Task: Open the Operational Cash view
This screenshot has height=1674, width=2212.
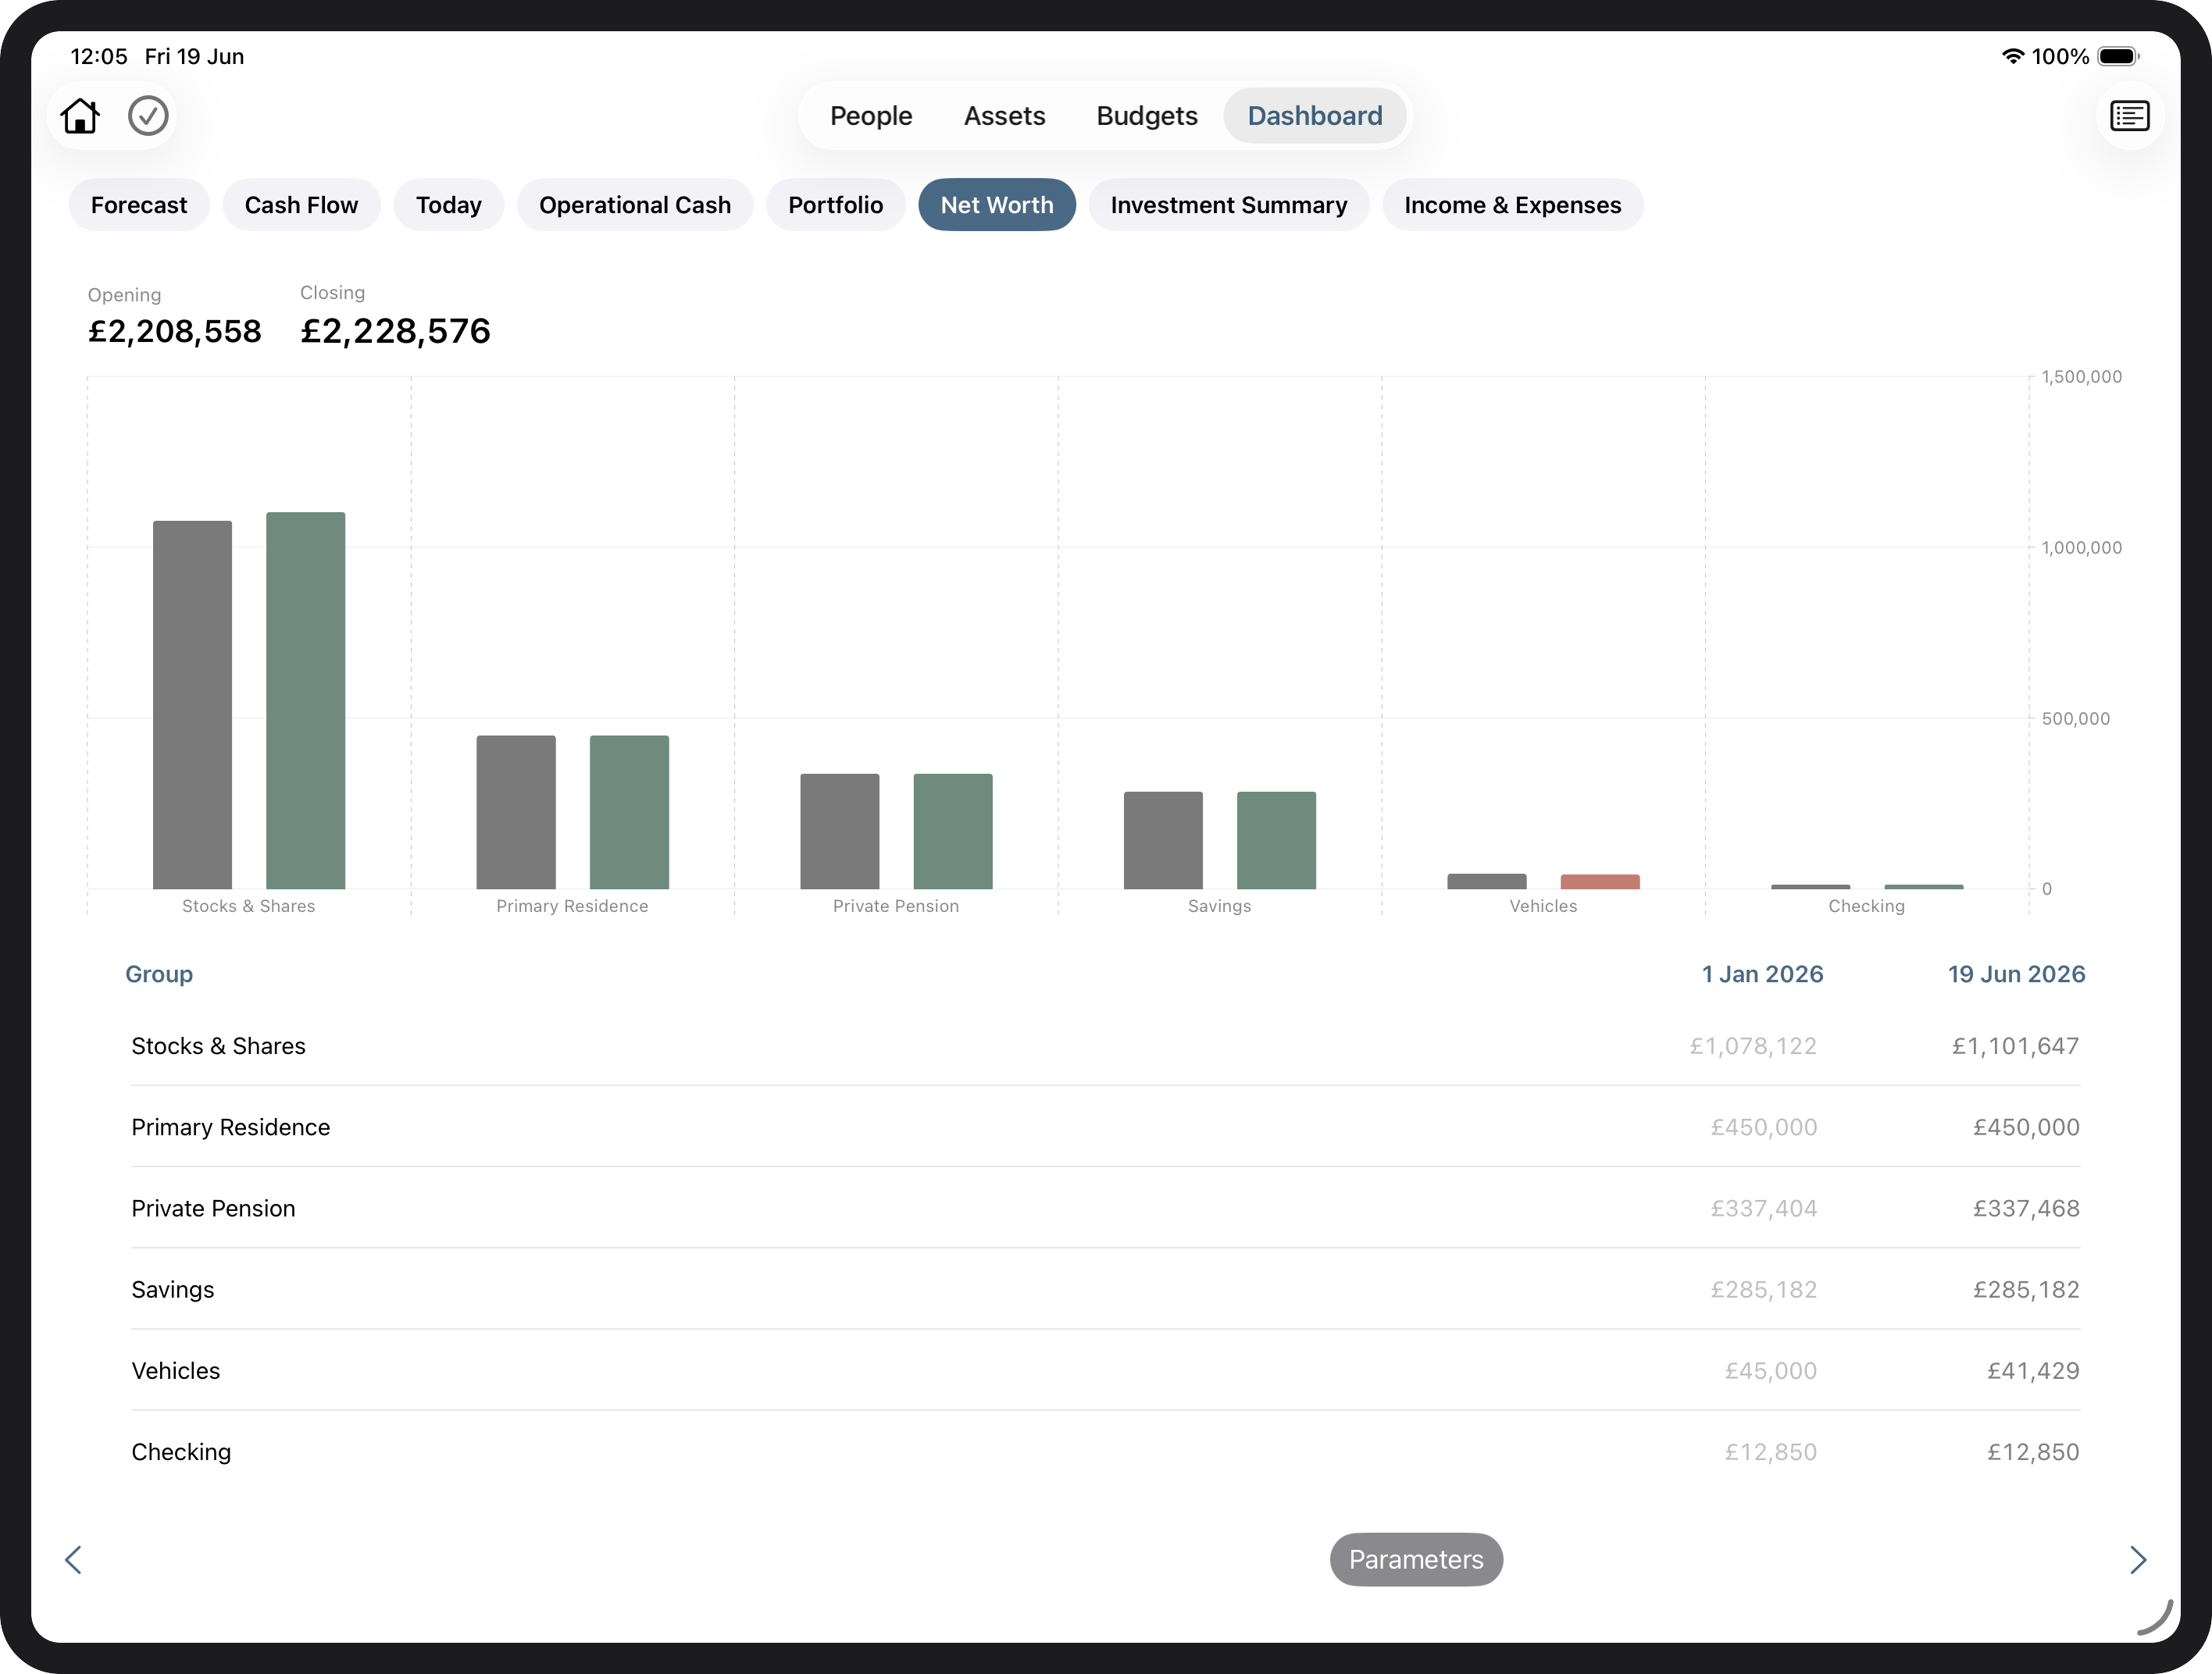Action: pyautogui.click(x=635, y=205)
